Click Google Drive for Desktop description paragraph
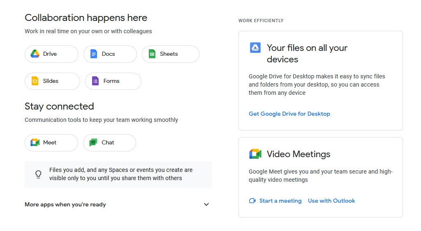The image size is (421, 231). pos(317,85)
